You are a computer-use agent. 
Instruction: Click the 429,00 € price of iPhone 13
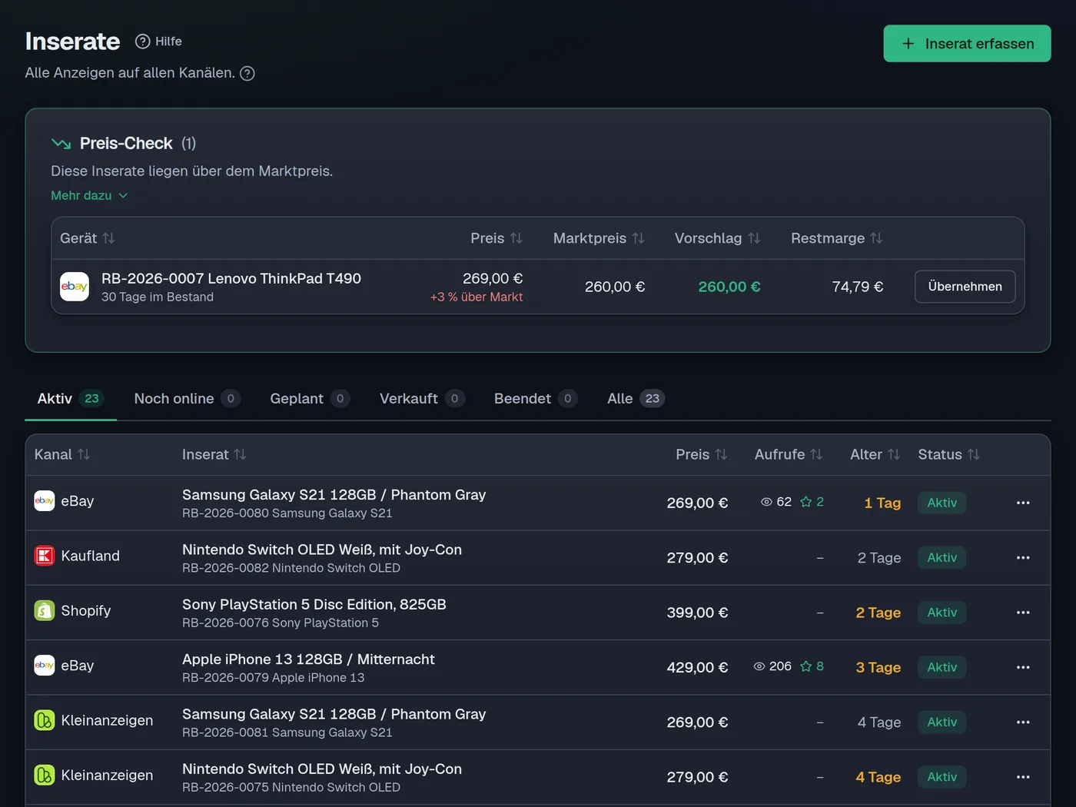click(x=697, y=668)
